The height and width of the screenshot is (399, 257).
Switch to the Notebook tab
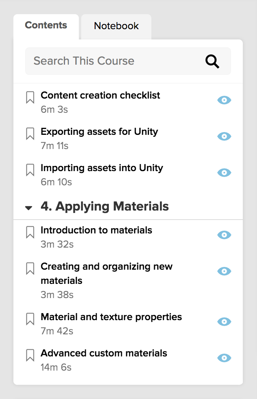(116, 26)
